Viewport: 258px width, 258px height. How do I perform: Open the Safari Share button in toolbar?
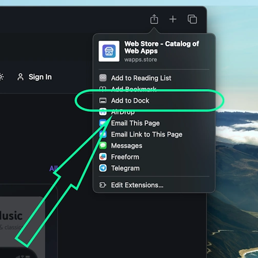[154, 19]
